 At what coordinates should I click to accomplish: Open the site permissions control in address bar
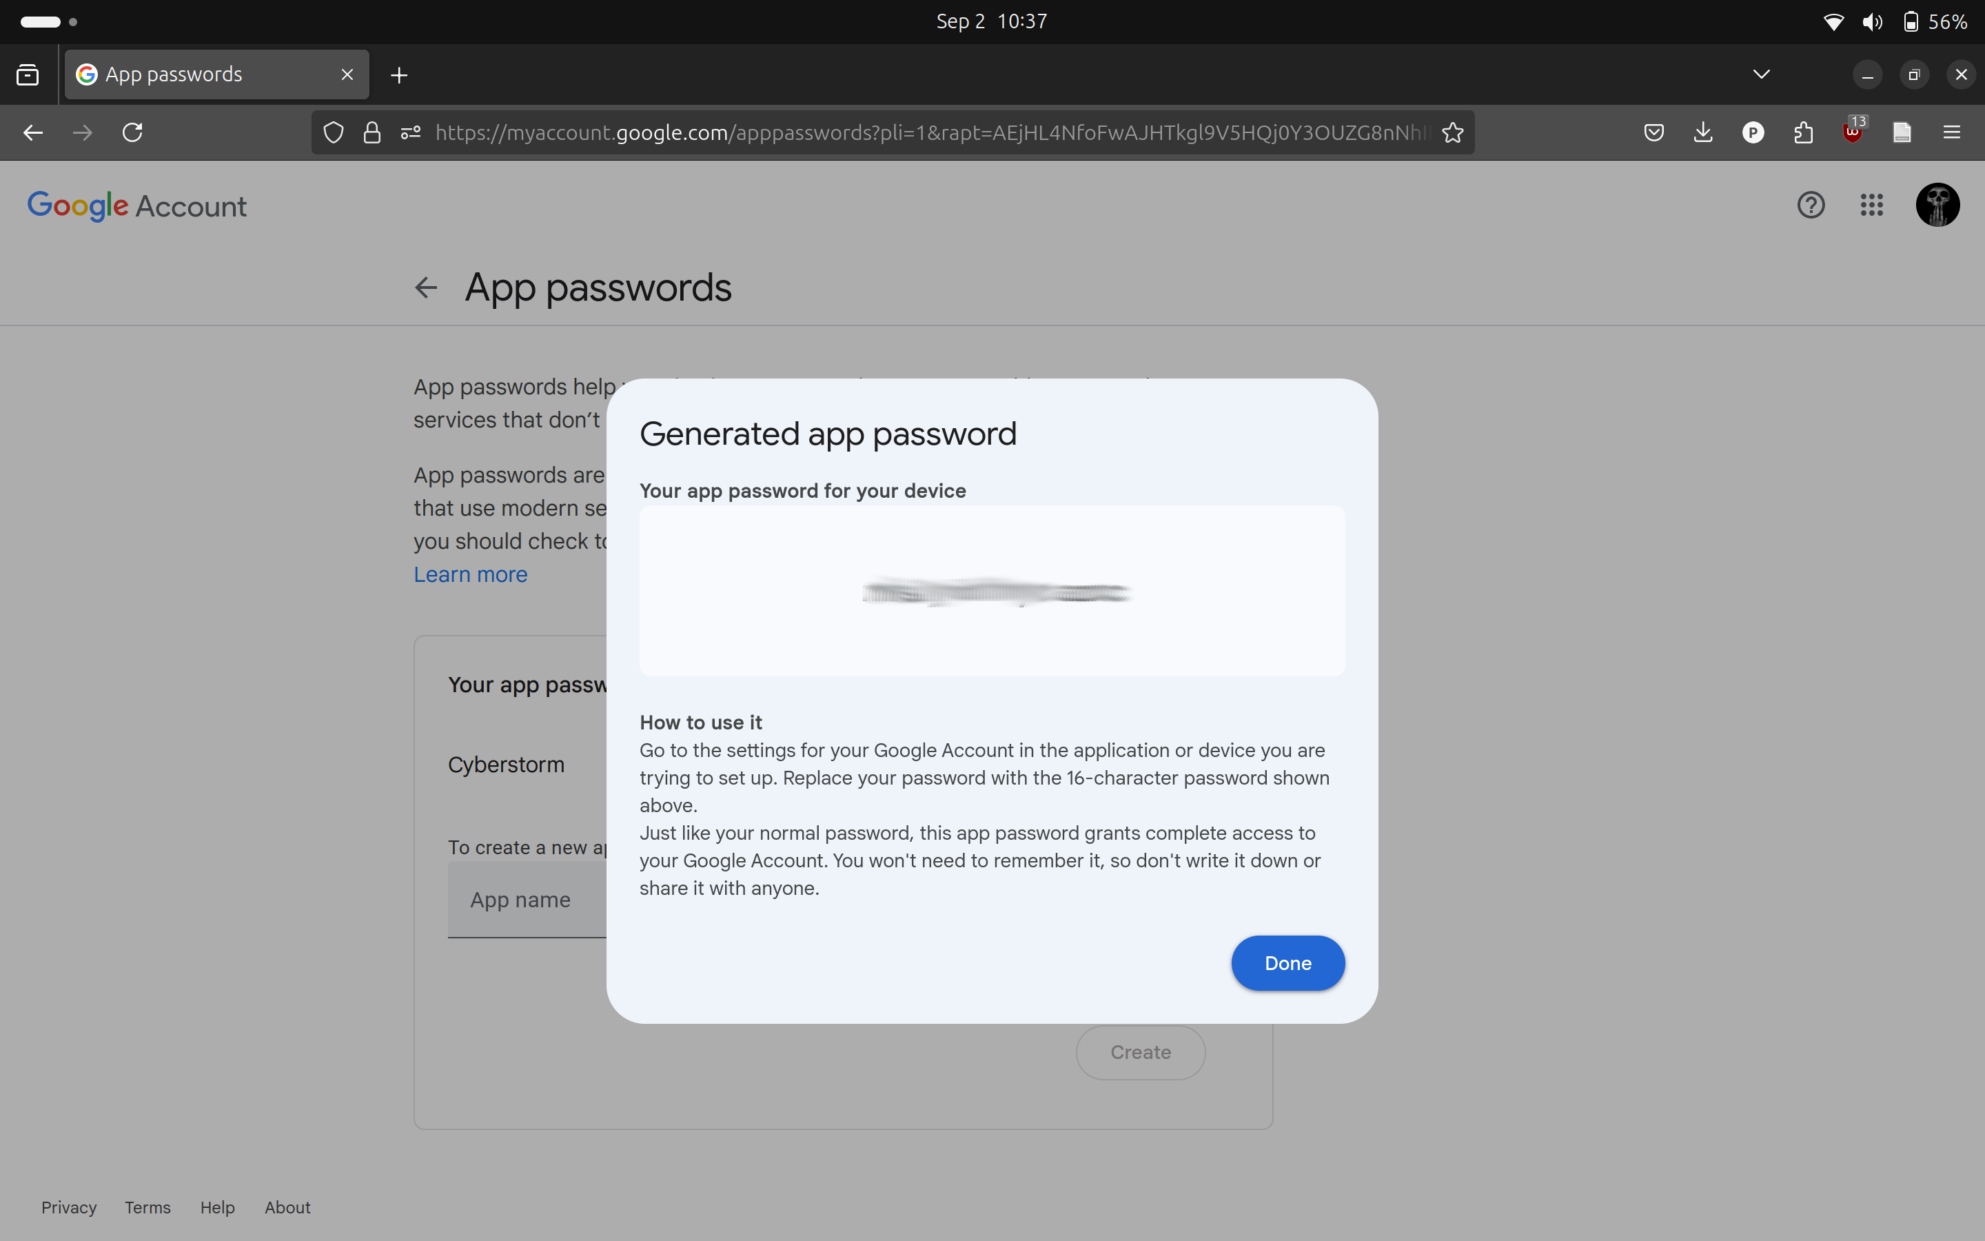point(410,132)
